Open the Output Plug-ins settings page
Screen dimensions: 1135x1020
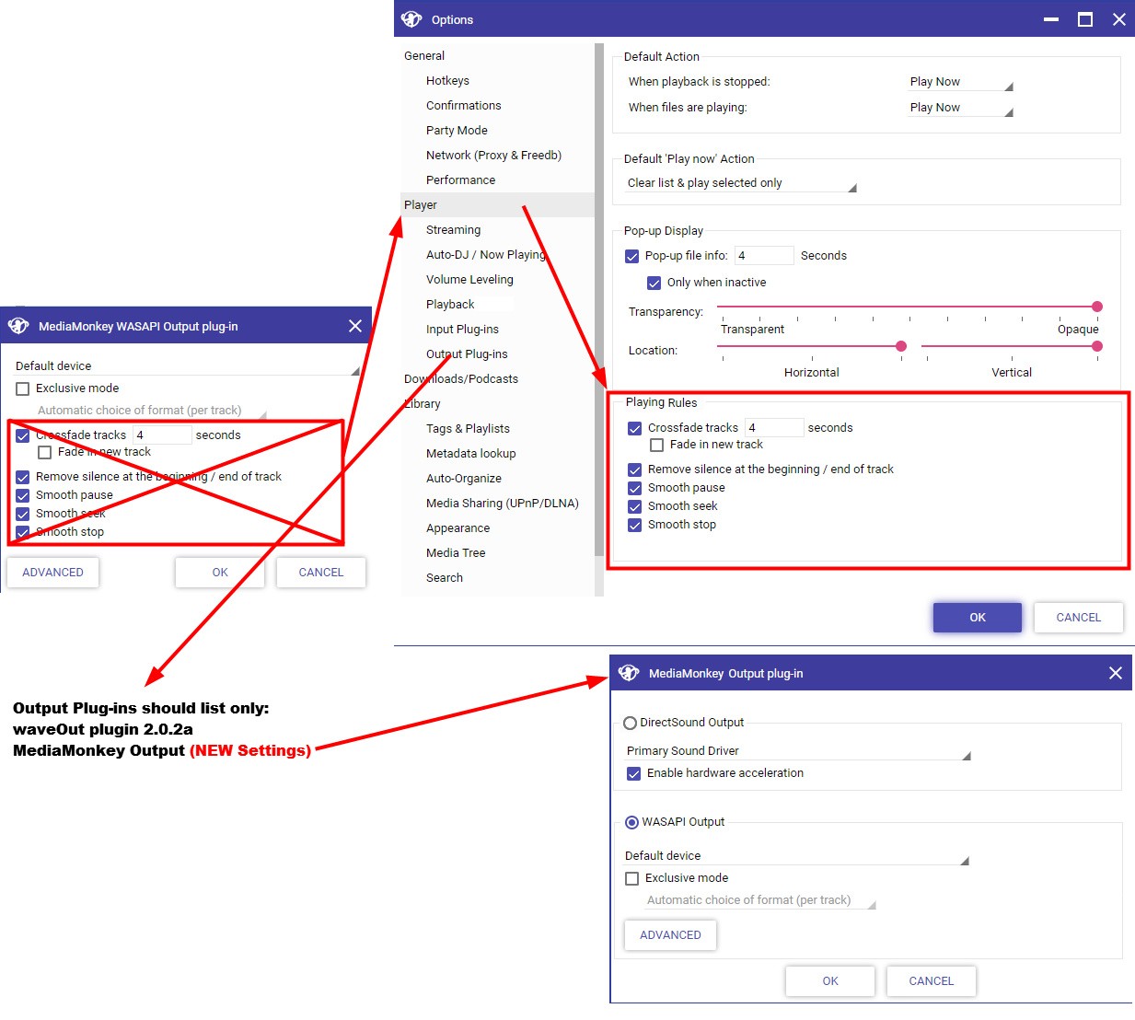467,354
